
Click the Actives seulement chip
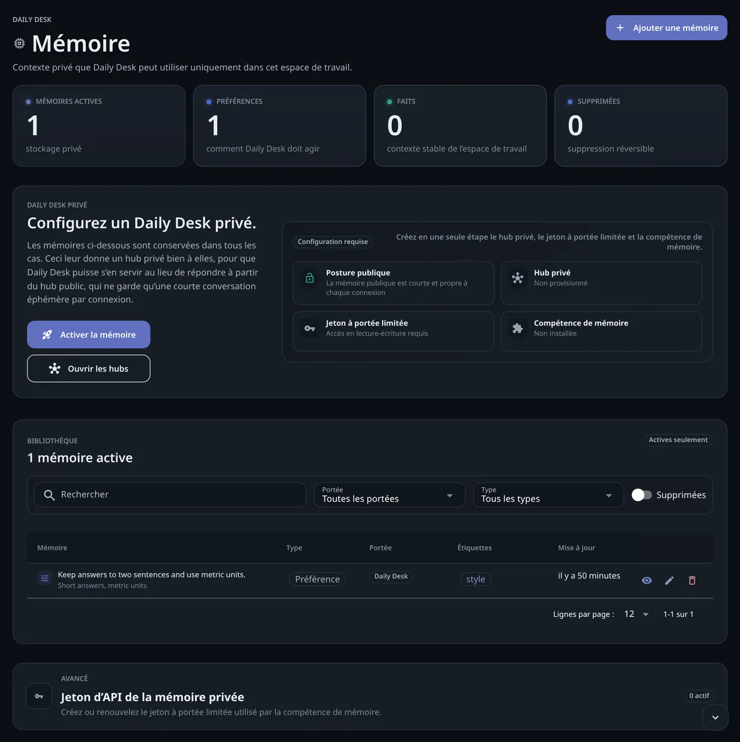(678, 440)
